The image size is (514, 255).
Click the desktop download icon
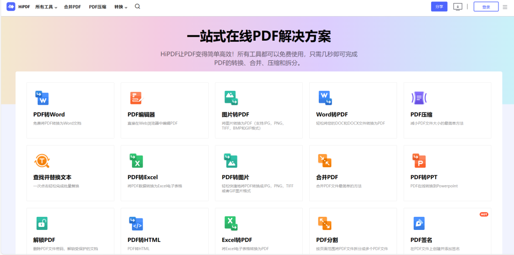[x=458, y=7]
